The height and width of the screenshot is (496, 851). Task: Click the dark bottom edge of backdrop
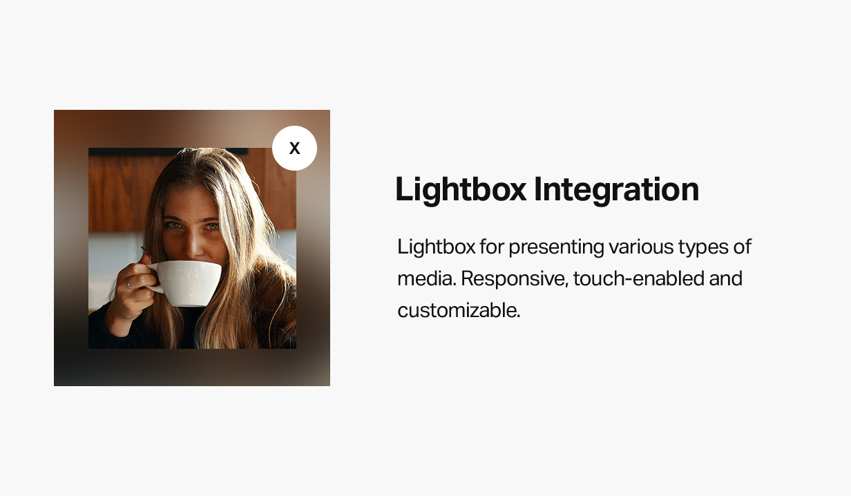click(192, 368)
